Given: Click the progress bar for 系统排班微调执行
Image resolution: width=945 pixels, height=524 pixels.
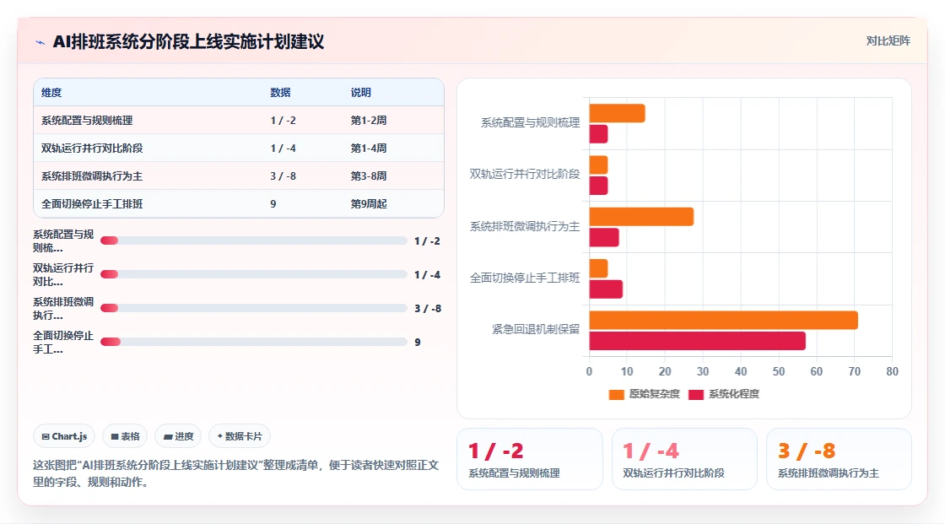Looking at the screenshot, I should coord(254,308).
